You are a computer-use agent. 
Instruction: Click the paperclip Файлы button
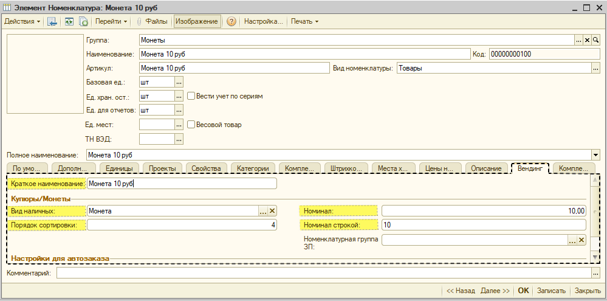pyautogui.click(x=152, y=22)
